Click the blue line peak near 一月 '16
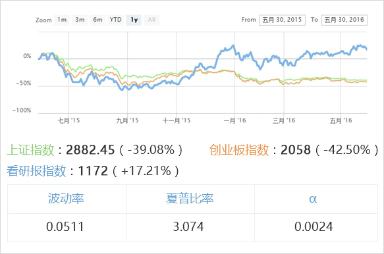The image size is (384, 254). tap(233, 45)
